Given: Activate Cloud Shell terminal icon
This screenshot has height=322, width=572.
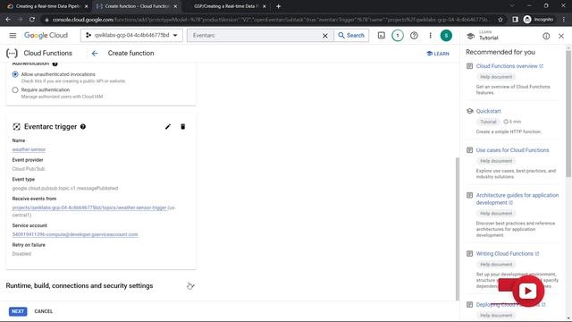Looking at the screenshot, I should [382, 36].
